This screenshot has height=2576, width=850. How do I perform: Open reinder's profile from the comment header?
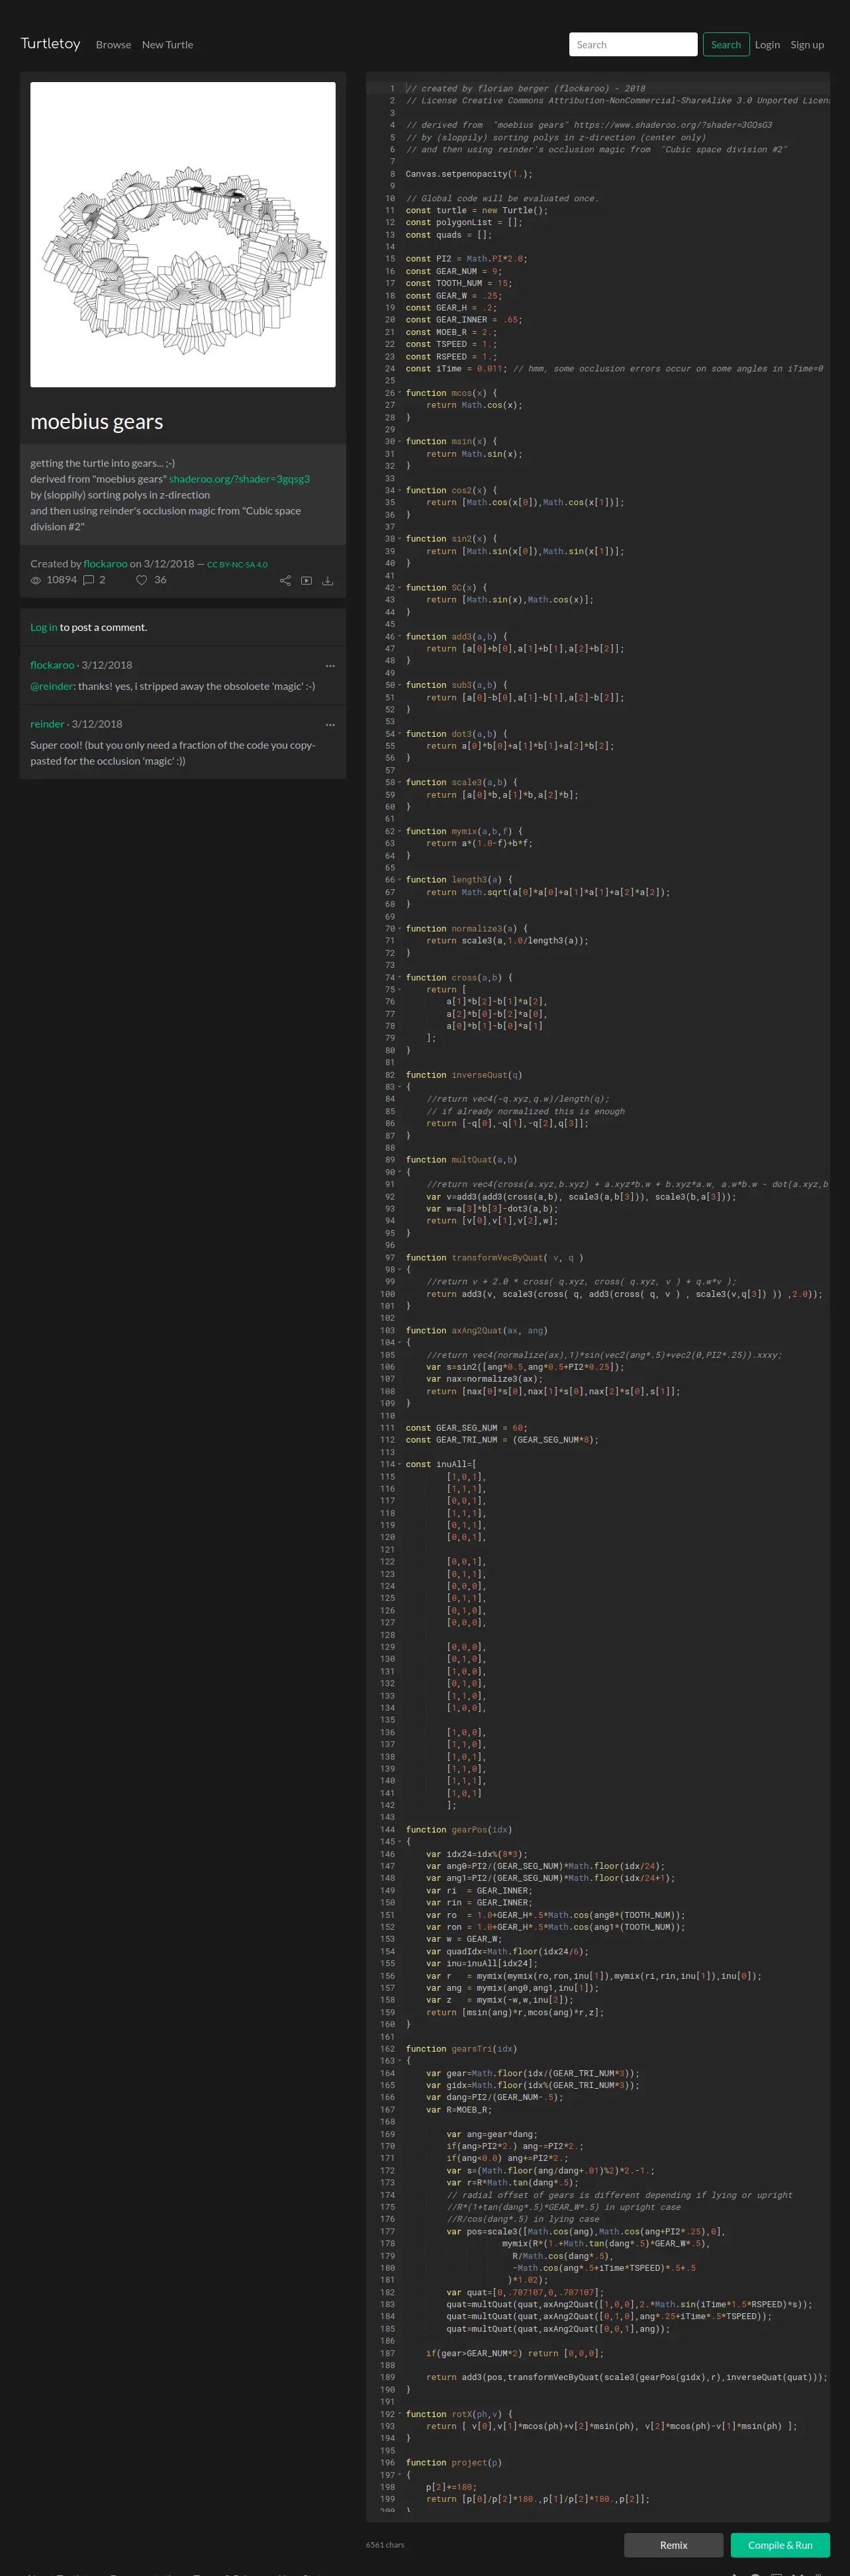[47, 724]
